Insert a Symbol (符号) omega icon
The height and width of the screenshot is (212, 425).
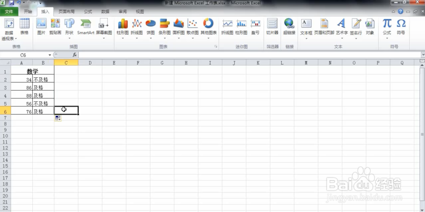(401, 27)
